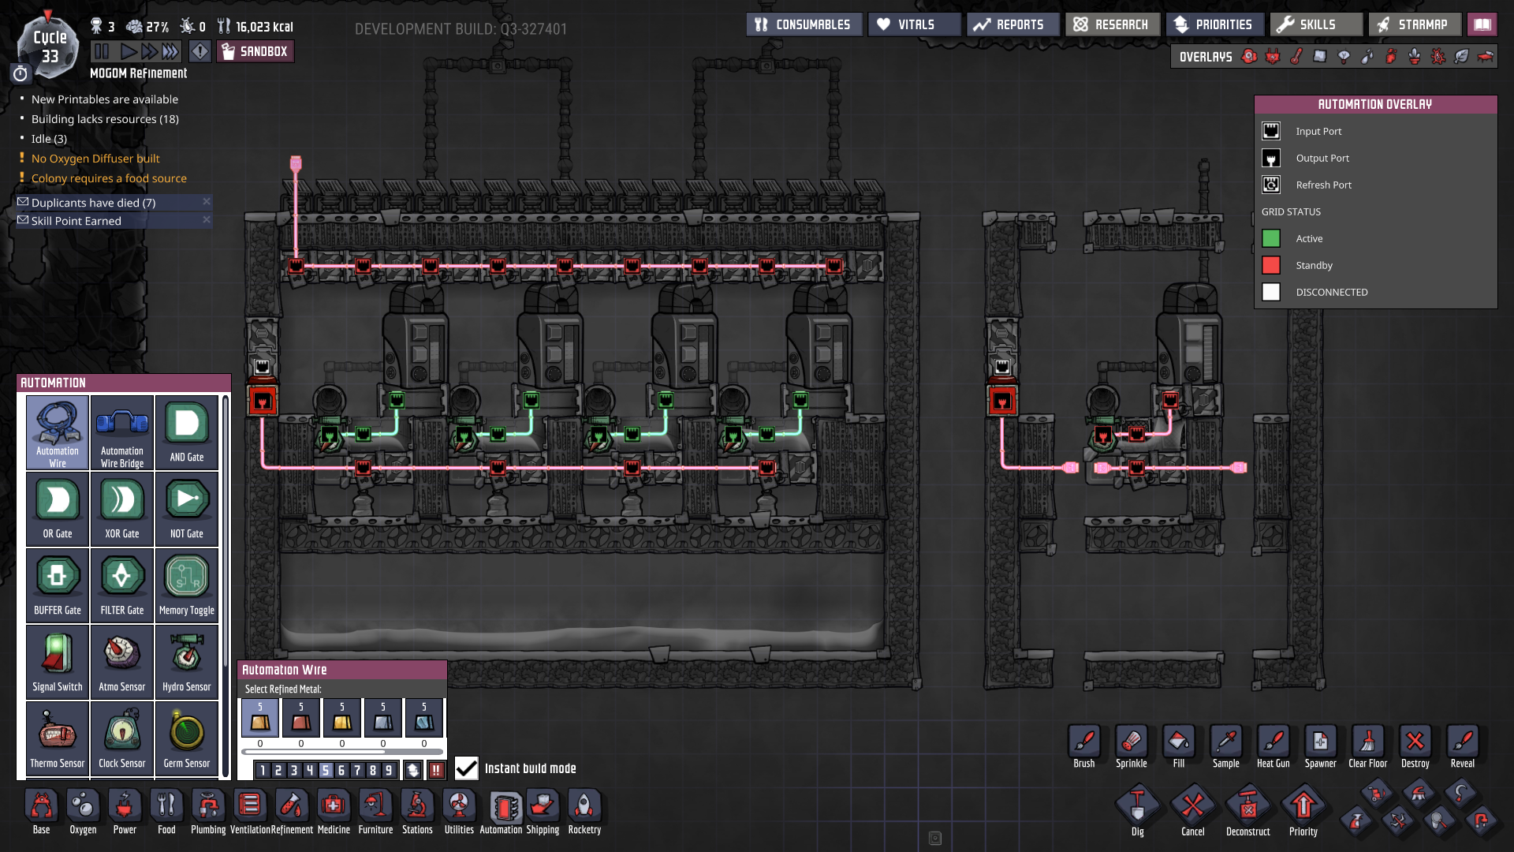1514x852 pixels.
Task: Select the AND Gate building
Action: 186,431
